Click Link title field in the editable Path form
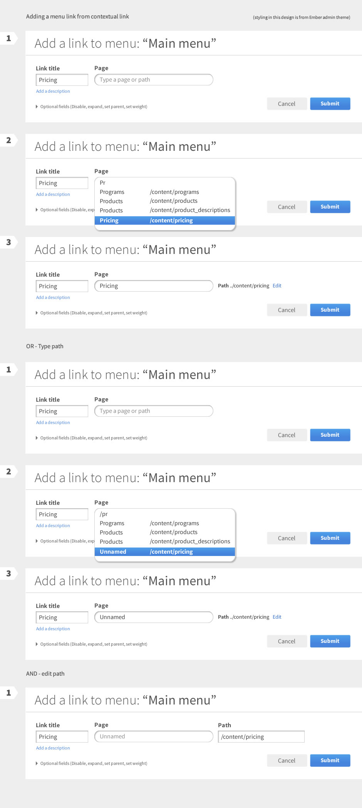Screen dimensions: 362x808 62,736
